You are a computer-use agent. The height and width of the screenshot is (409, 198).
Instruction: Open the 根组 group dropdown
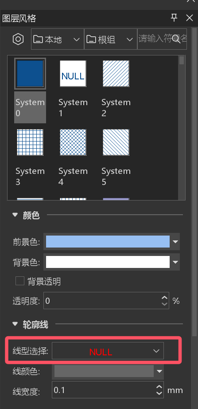point(111,39)
